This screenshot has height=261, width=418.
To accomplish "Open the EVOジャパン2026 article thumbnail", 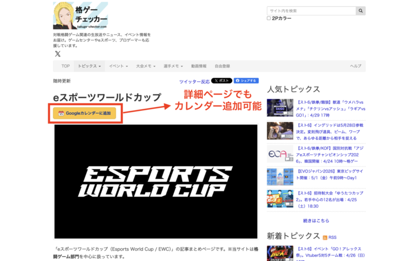I will click(x=280, y=176).
